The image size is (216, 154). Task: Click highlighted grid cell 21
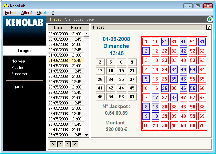pos(165,42)
